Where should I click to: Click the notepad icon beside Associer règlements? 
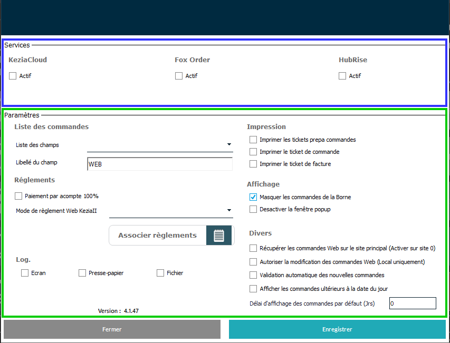point(219,236)
